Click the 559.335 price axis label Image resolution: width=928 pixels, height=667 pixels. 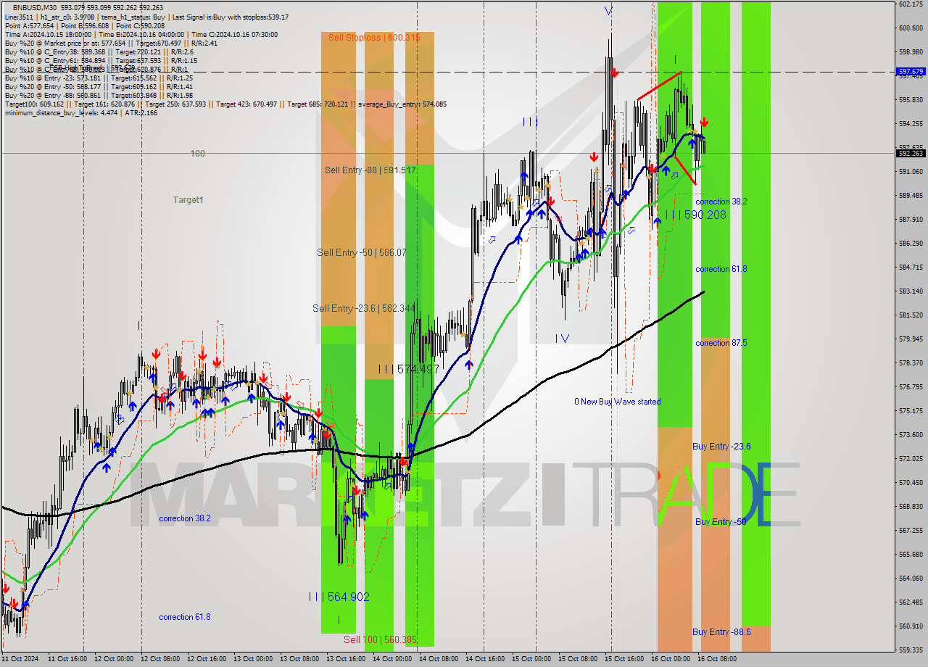(911, 650)
